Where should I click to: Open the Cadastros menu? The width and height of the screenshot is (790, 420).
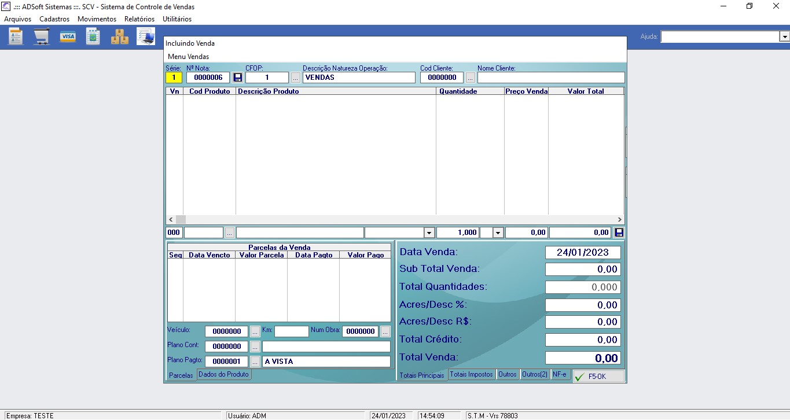[54, 19]
